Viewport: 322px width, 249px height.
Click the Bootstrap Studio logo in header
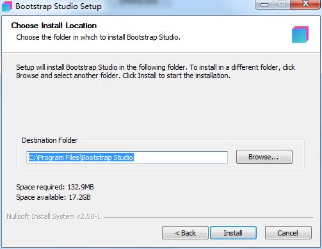(x=300, y=35)
